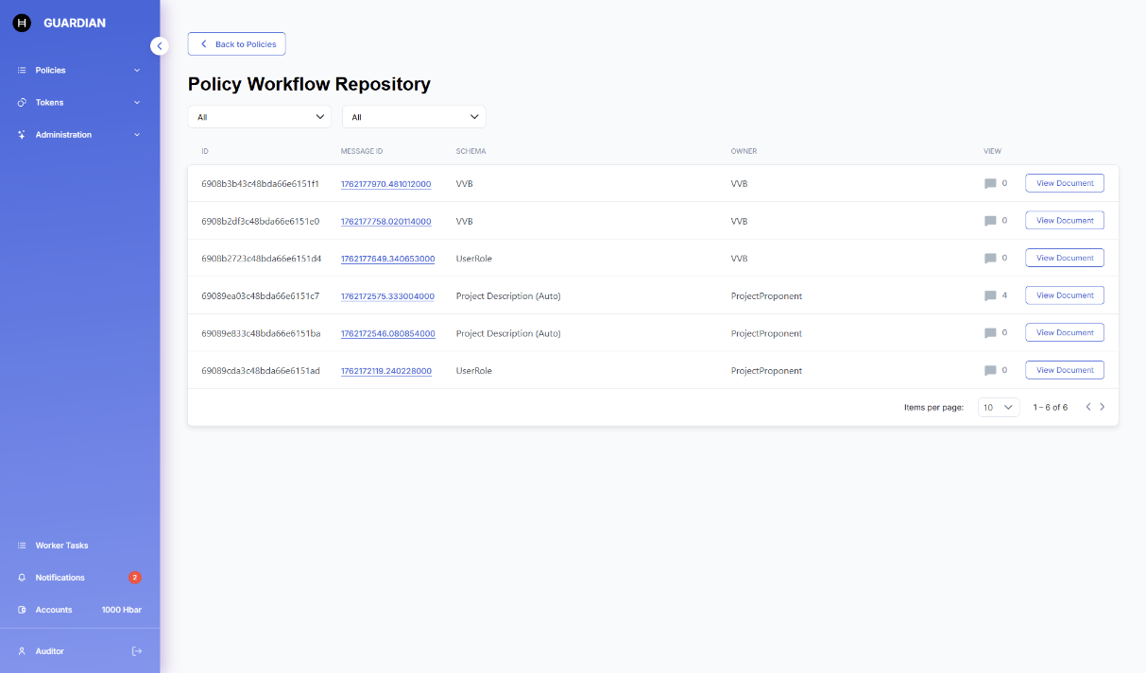Click Back to Policies button

click(x=237, y=44)
